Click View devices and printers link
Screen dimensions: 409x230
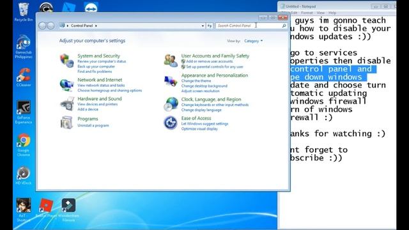pyautogui.click(x=97, y=104)
